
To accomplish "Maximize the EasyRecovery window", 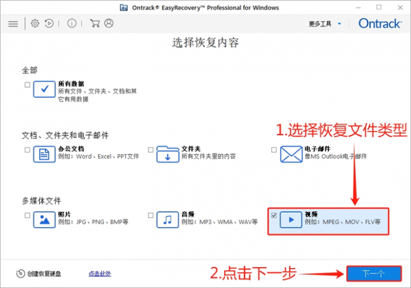I will click(379, 7).
